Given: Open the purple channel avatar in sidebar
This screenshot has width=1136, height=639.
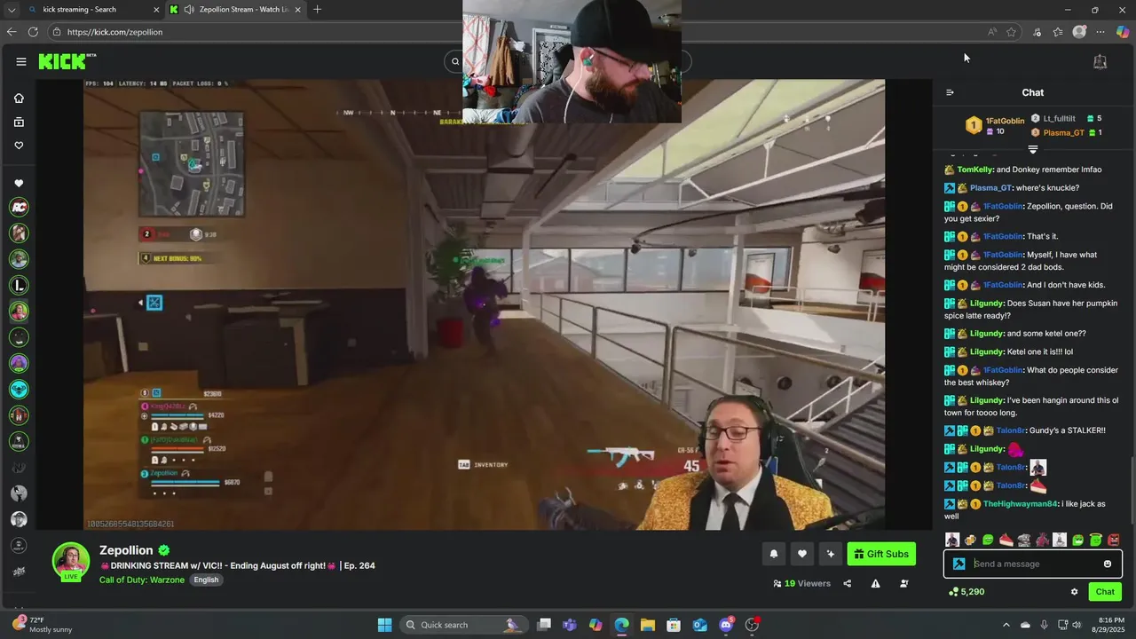Looking at the screenshot, I should point(19,363).
